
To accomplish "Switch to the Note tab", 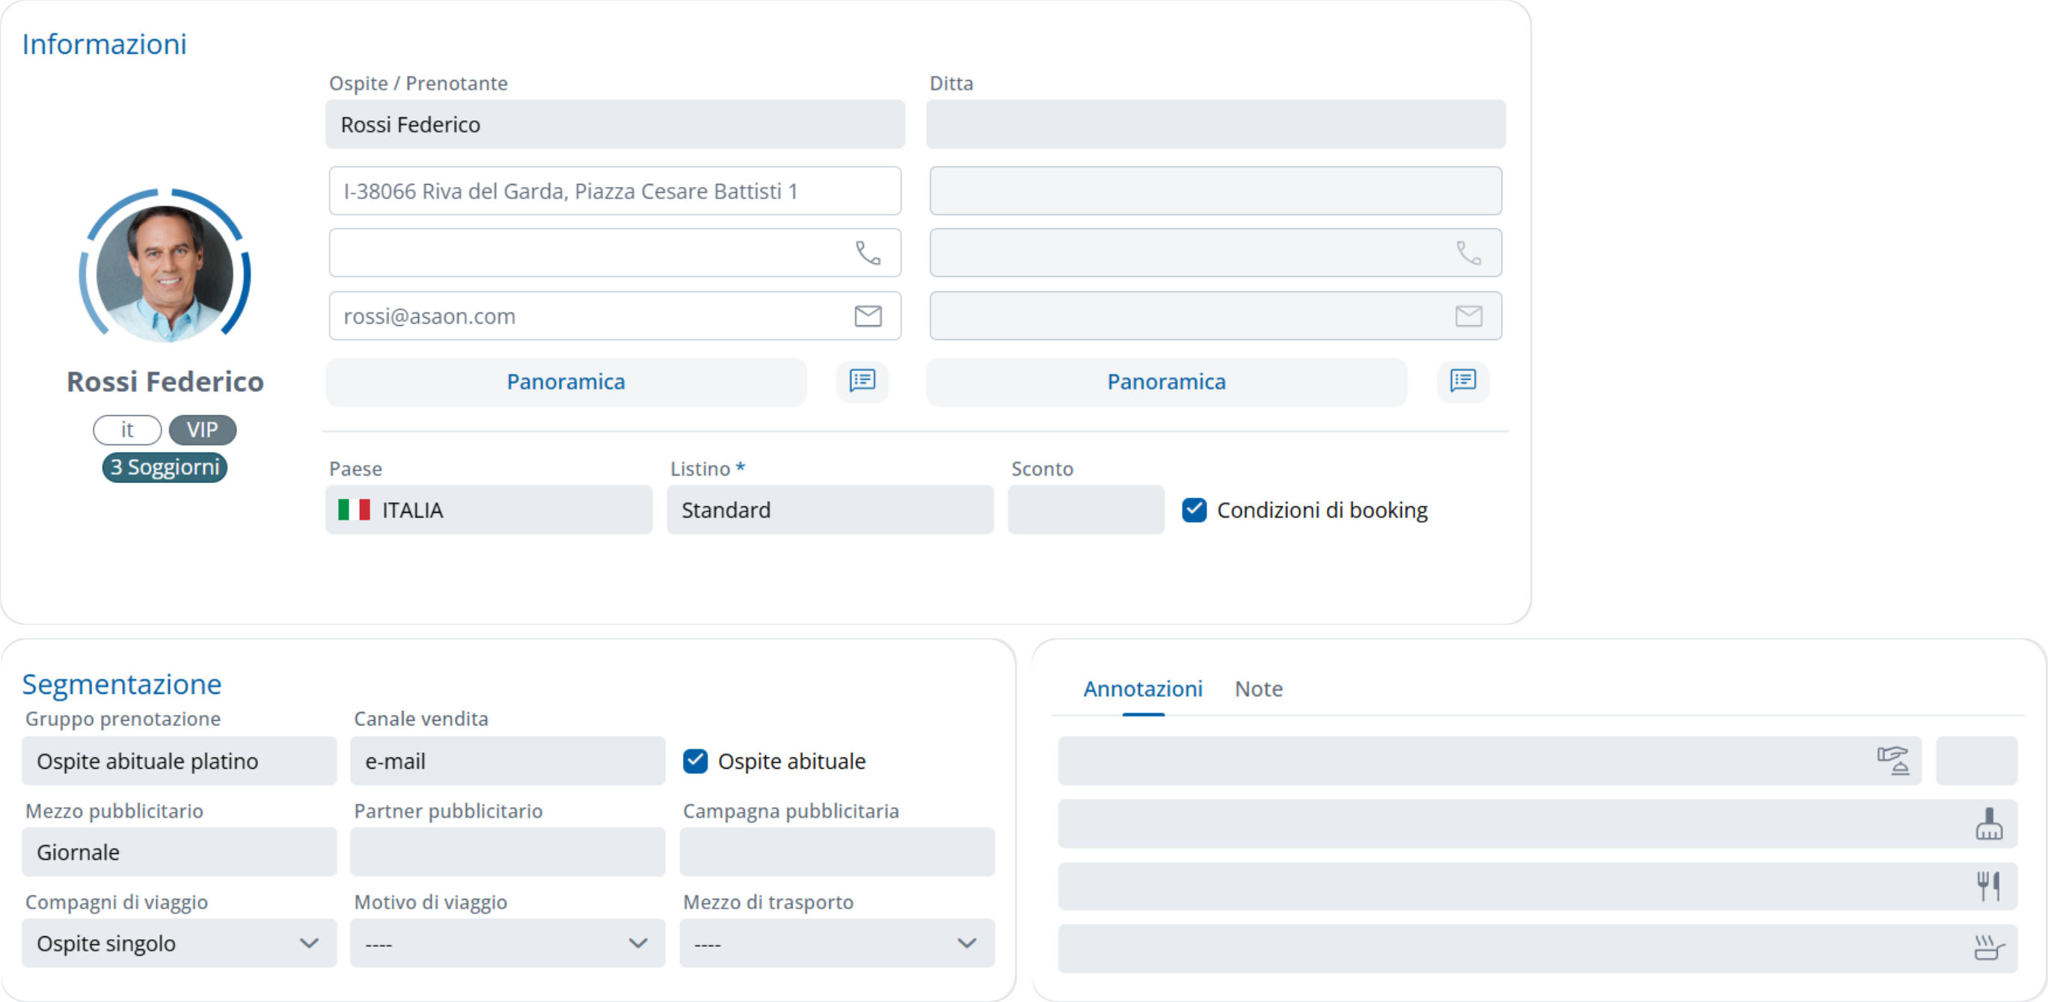I will click(1257, 689).
